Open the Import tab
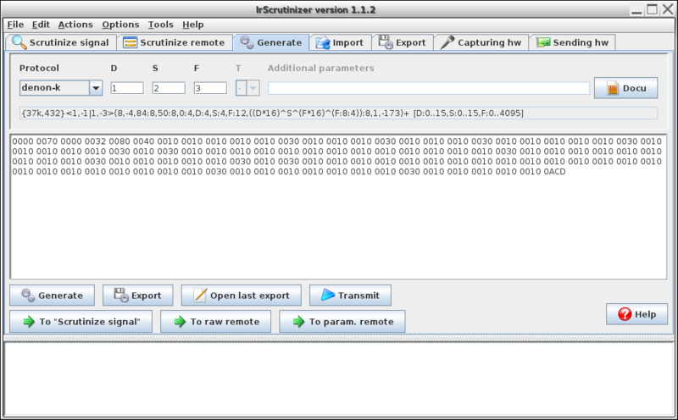Screen dimensions: 678x420 pyautogui.click(x=339, y=42)
